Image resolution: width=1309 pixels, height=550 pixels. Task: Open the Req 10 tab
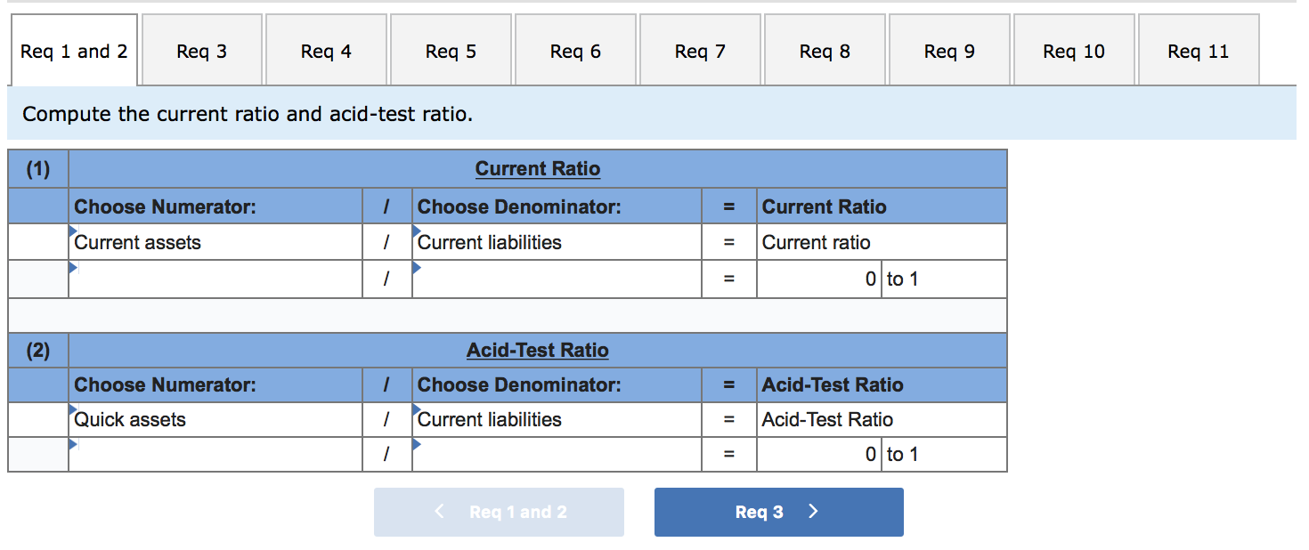click(x=1074, y=52)
